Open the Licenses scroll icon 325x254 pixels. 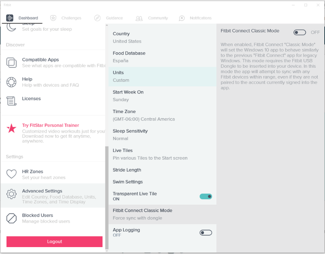(x=11, y=101)
